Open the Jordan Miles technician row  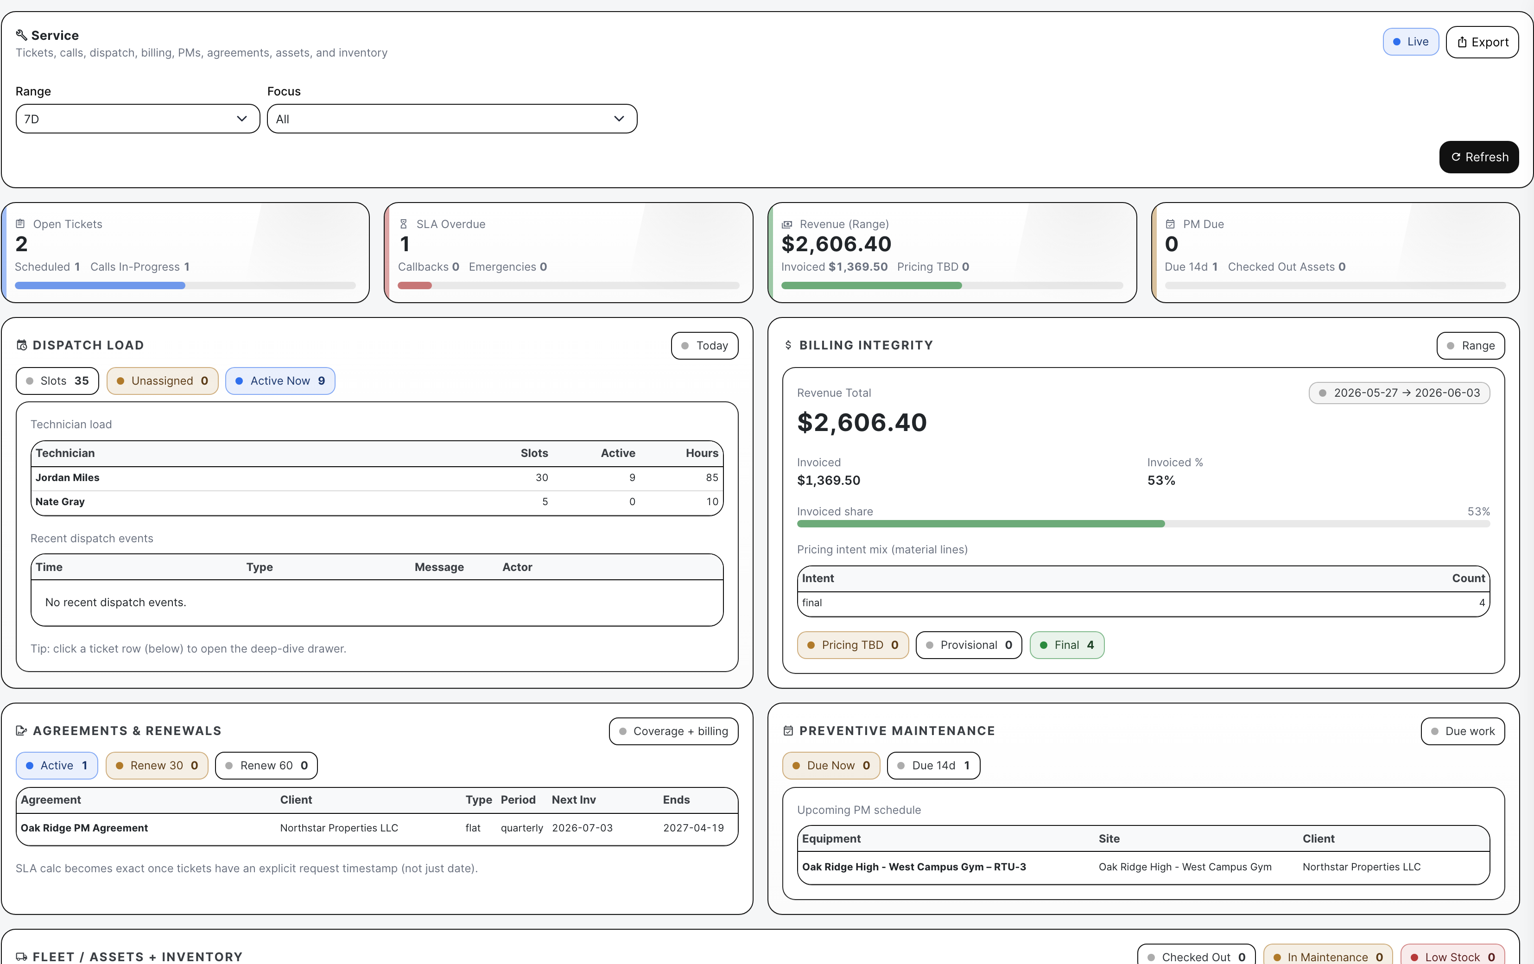click(377, 478)
